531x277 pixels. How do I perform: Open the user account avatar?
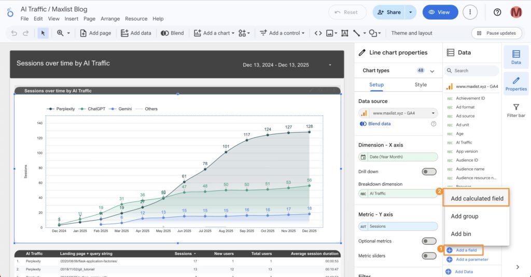tap(516, 12)
